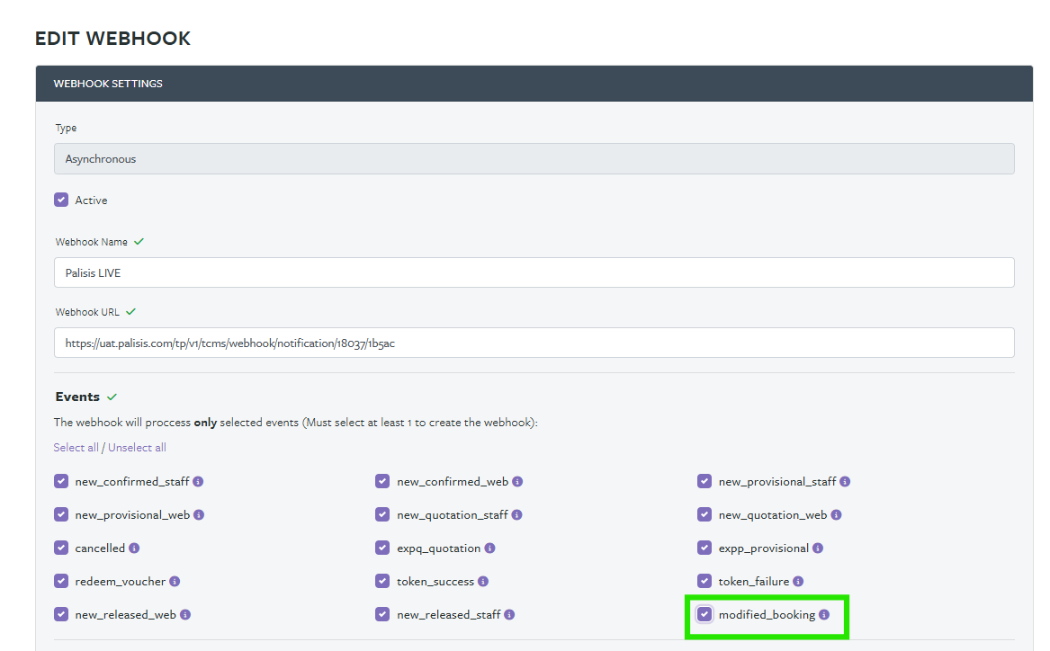Uncheck the expq_quotation event checkbox
Viewport: 1050px width, 651px height.
coord(382,548)
